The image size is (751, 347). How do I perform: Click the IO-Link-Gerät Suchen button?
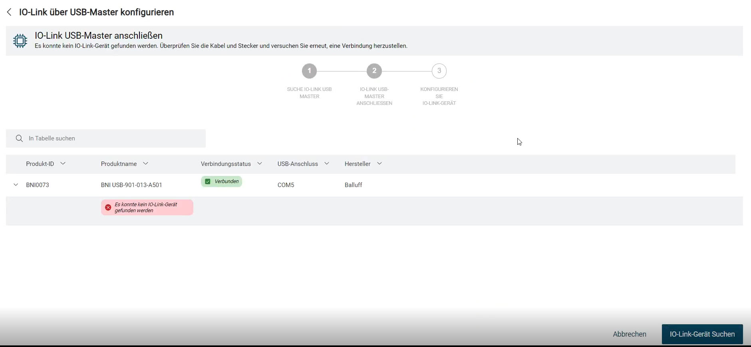[x=702, y=334]
